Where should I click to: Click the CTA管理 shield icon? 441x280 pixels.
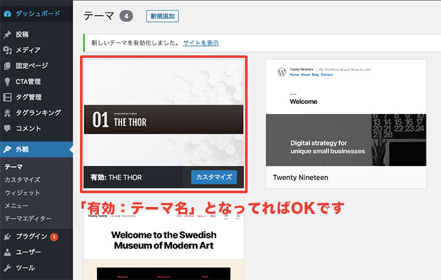pos(8,82)
